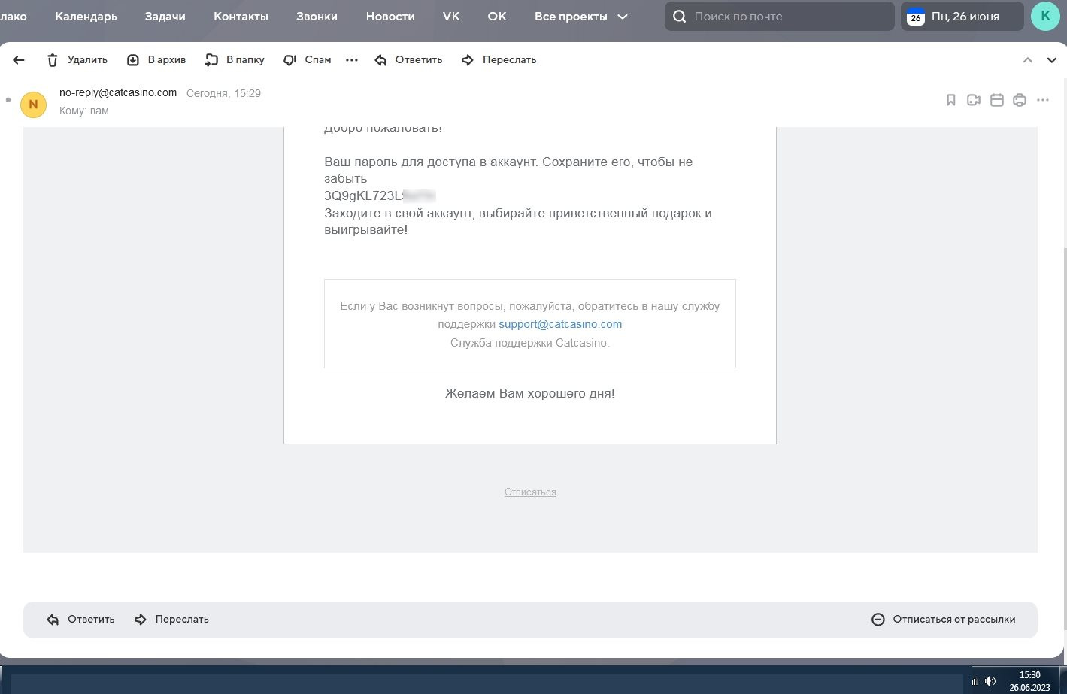Click Ответить in the top toolbar

click(408, 60)
